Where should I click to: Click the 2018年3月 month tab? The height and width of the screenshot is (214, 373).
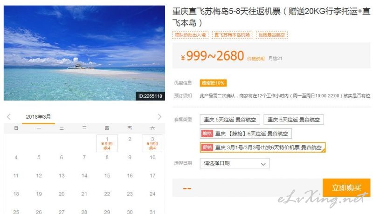[x=38, y=117]
